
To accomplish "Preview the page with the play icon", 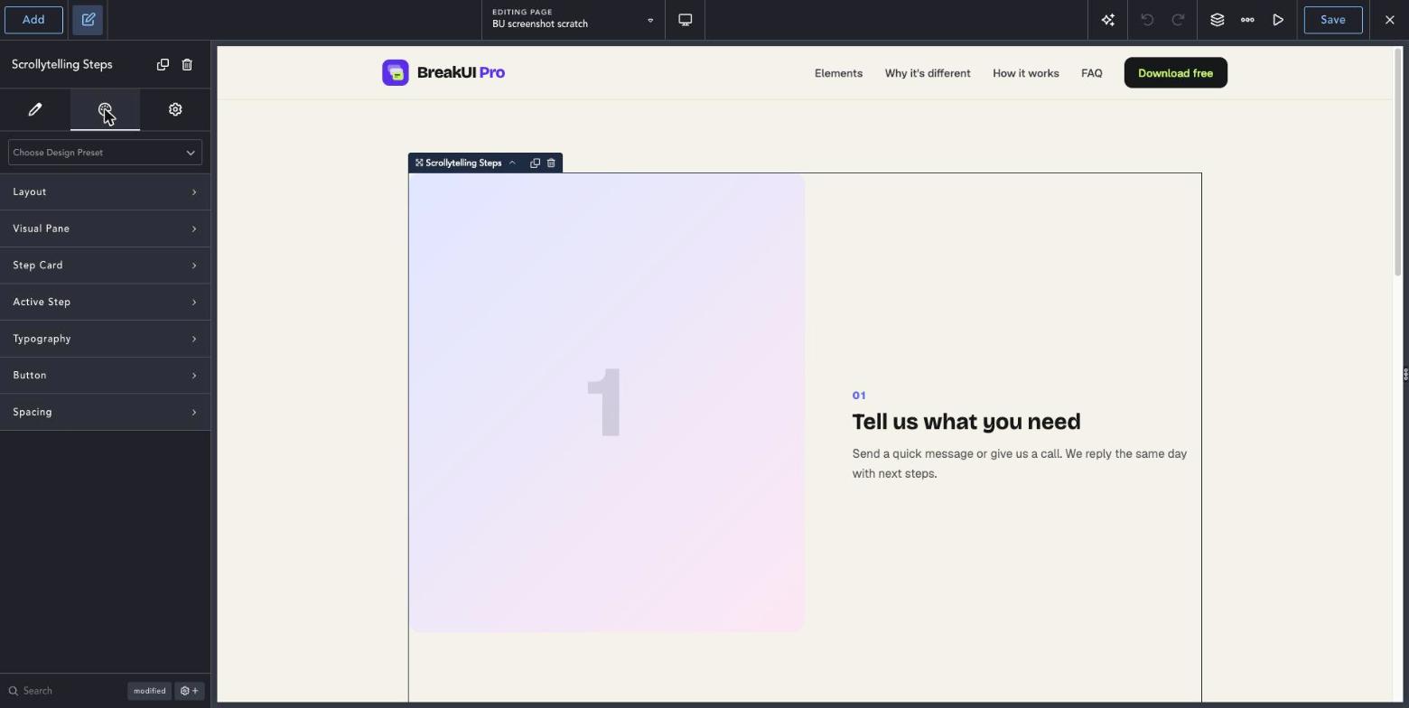I will (x=1278, y=20).
